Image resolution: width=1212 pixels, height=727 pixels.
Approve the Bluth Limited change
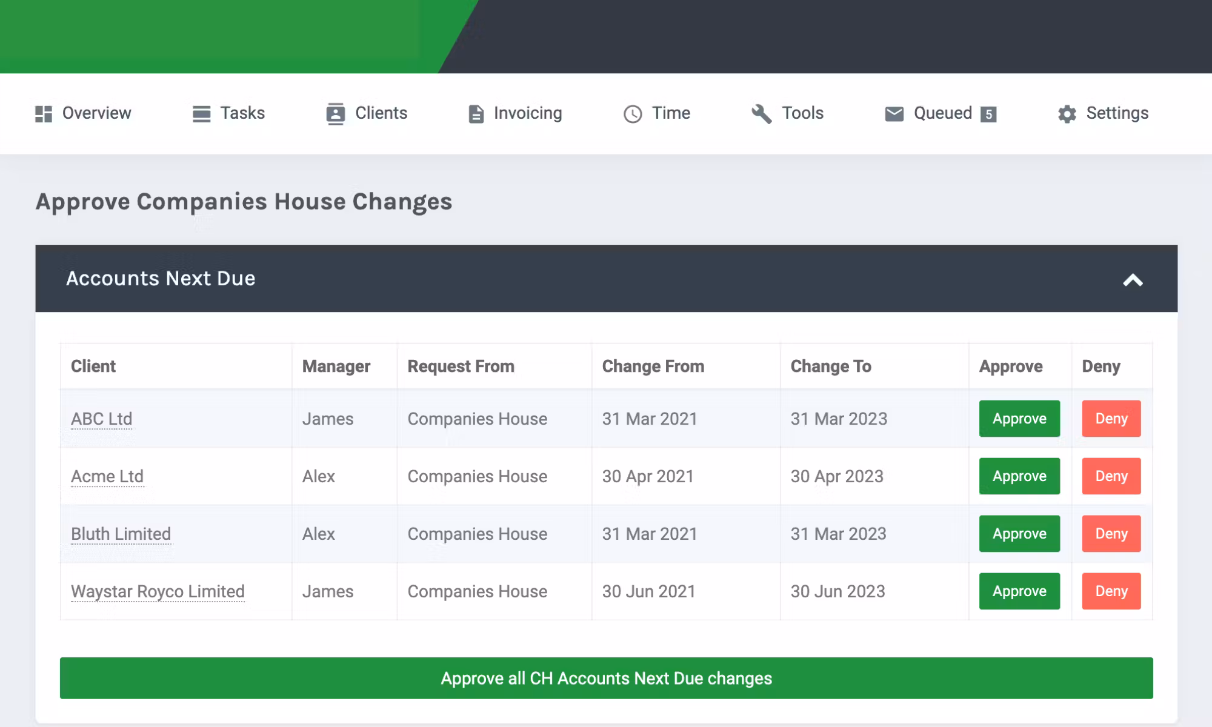[x=1019, y=534]
